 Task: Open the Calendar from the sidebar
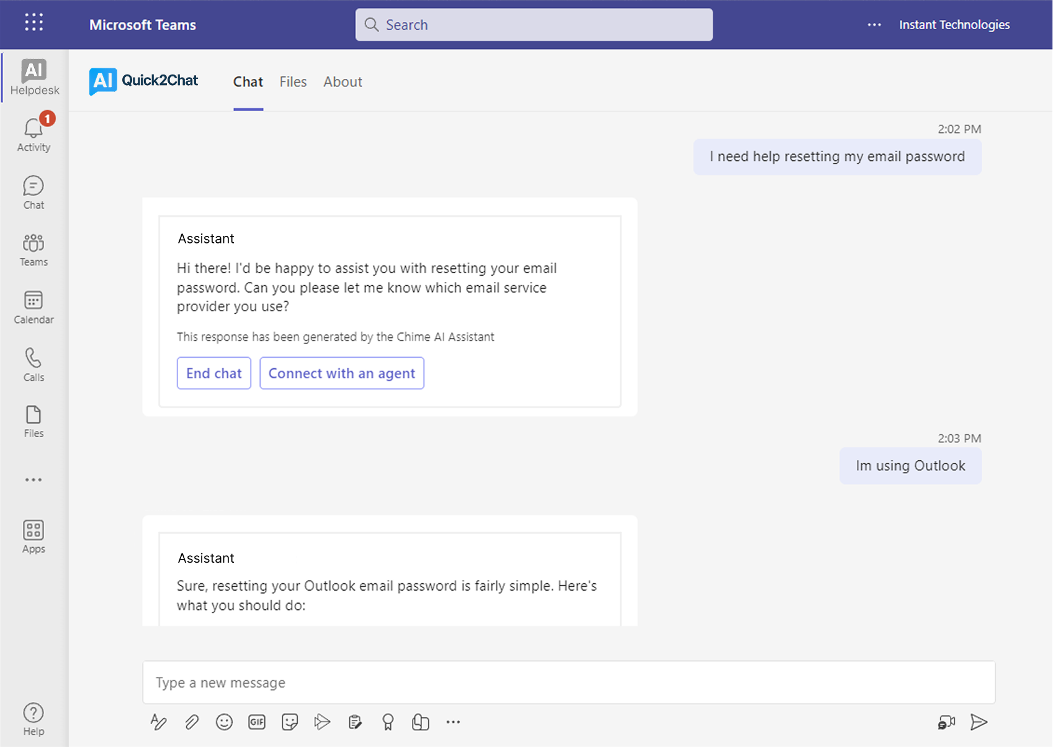click(x=34, y=307)
